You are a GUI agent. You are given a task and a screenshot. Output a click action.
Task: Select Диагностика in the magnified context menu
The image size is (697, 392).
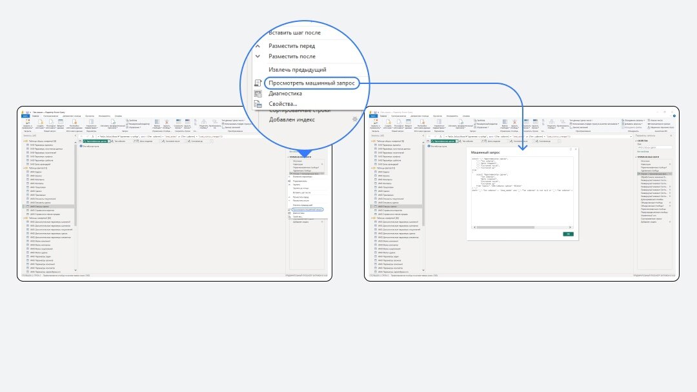(285, 94)
